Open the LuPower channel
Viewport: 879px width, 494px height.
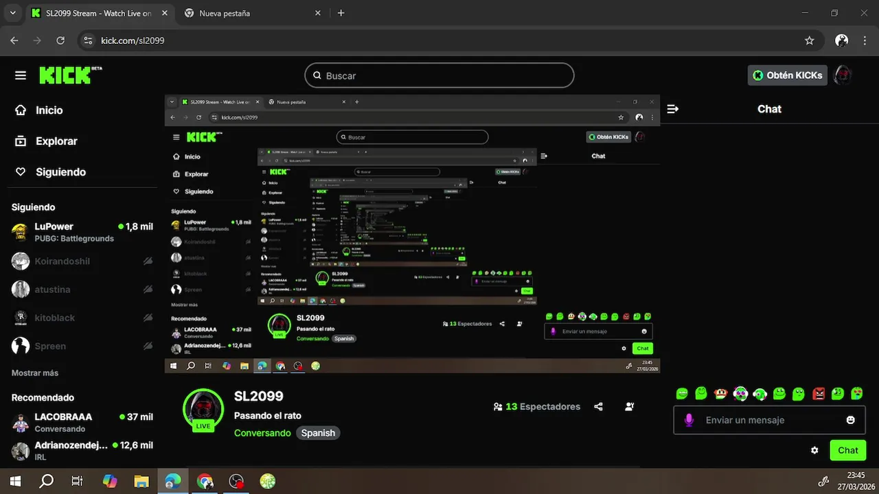coord(82,232)
